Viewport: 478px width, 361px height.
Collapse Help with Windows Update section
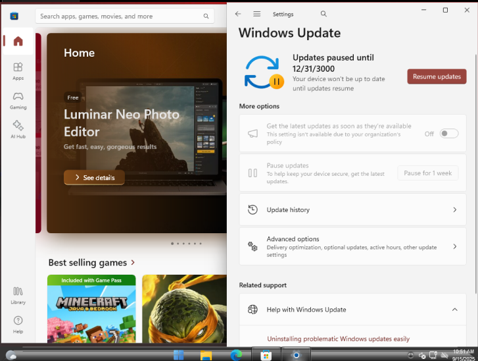(454, 310)
